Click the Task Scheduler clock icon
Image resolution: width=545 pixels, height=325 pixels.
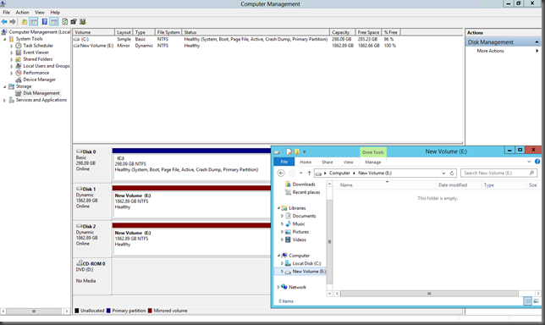click(x=19, y=46)
